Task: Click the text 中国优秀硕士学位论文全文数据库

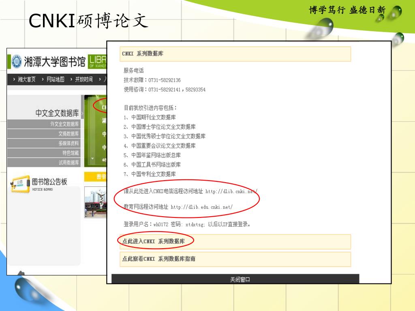Action: tap(168, 136)
